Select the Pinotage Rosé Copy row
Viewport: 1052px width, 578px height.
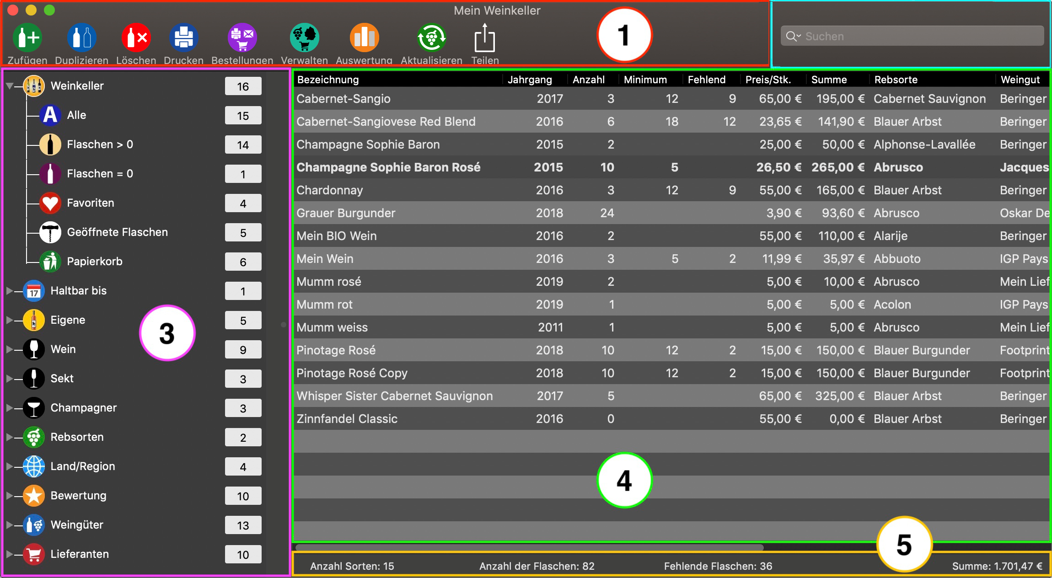(671, 373)
